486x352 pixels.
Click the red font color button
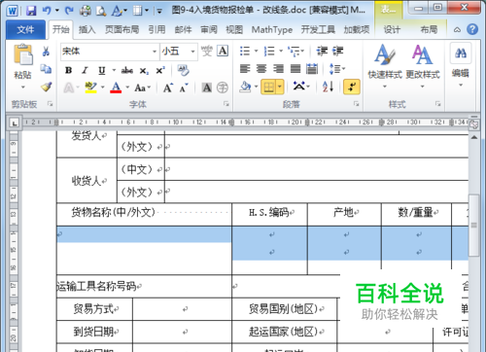pyautogui.click(x=116, y=88)
